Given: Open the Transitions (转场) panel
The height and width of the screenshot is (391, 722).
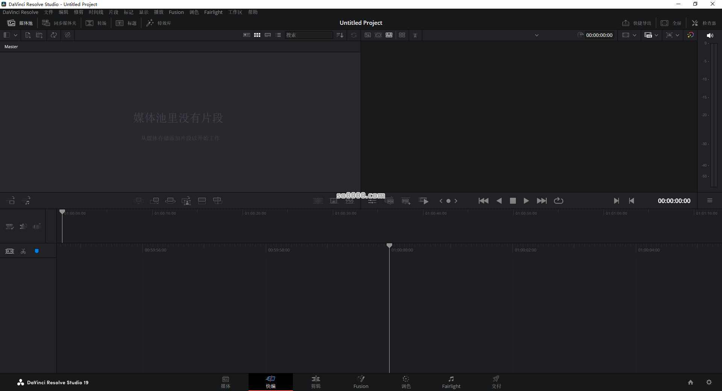Looking at the screenshot, I should (x=96, y=23).
